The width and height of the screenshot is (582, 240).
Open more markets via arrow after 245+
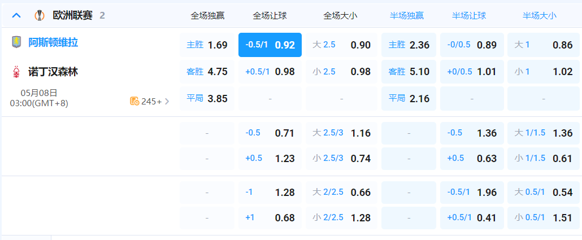tap(167, 101)
